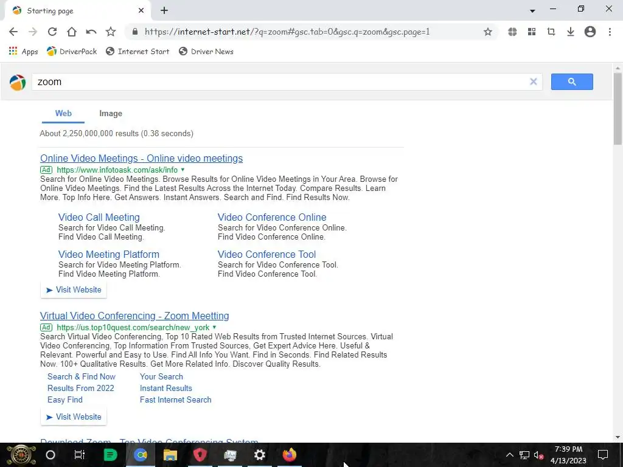The height and width of the screenshot is (467, 623).
Task: Open the grid tiles toolbar icon
Action: coord(532,32)
